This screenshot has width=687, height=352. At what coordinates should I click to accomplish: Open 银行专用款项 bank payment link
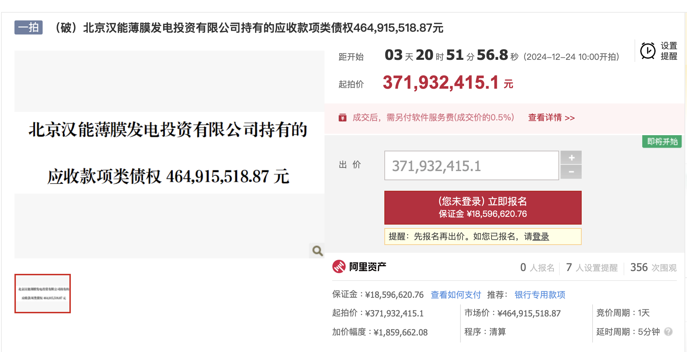(540, 295)
